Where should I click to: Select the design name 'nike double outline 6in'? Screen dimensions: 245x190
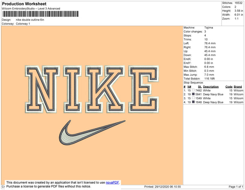click(30, 20)
